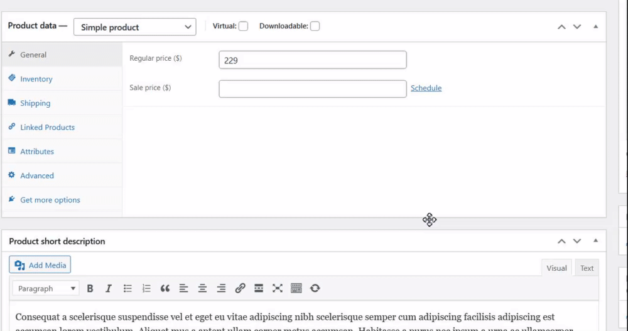The width and height of the screenshot is (628, 331).
Task: Switch editor to Visual tab
Action: coord(556,268)
